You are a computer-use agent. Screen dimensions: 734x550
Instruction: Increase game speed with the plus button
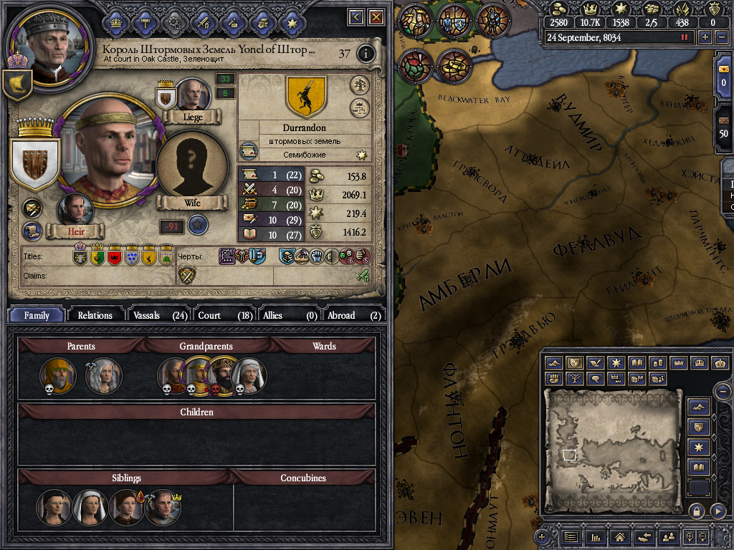point(705,37)
